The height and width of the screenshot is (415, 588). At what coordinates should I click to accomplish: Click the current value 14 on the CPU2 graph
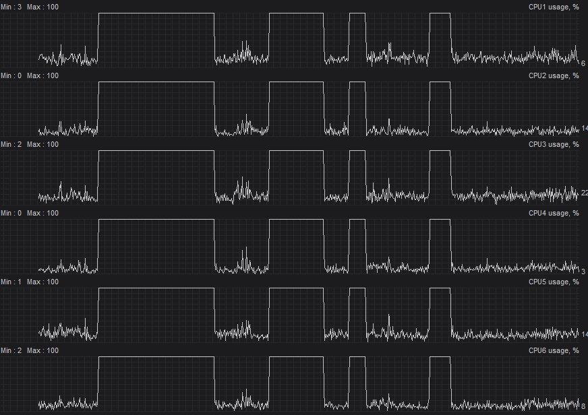click(x=584, y=128)
